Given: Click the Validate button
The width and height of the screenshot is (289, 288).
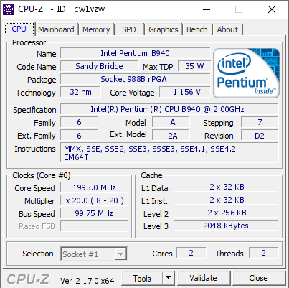Looking at the screenshot, I should tap(204, 278).
